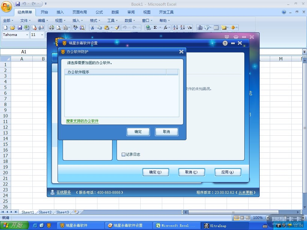Click the Insert Hyperlink globe icon
Screen dimensions: 307x230
coord(148,28)
